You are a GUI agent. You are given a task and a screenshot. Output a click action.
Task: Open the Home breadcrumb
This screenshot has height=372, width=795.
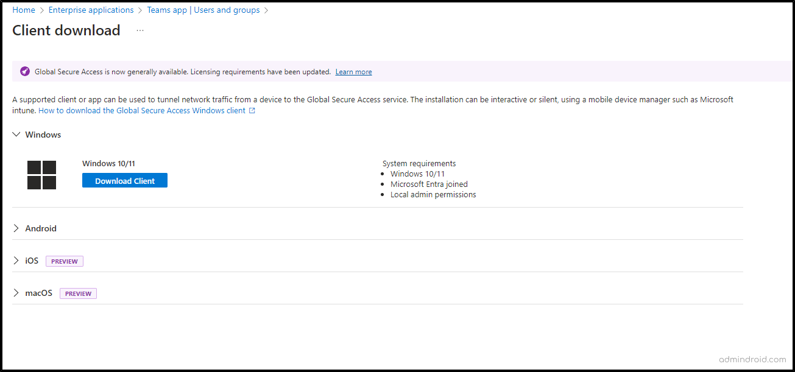(x=23, y=9)
